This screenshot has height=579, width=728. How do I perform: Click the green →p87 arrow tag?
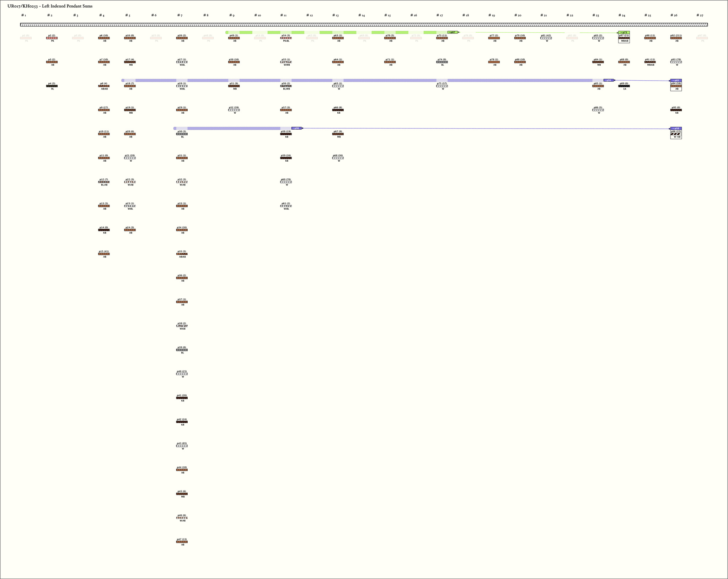(452, 32)
